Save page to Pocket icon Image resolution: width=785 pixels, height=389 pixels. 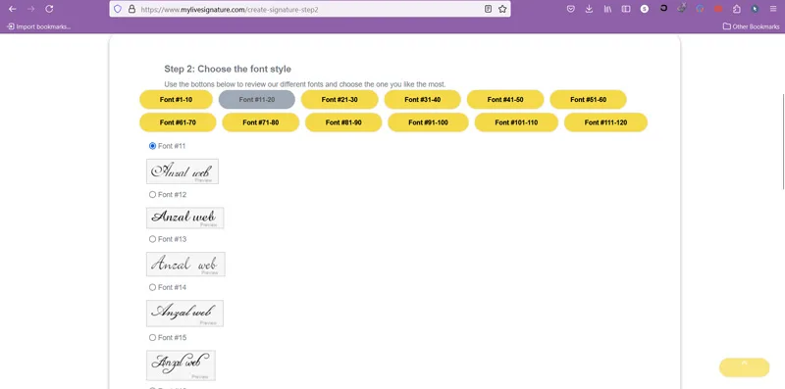(571, 9)
